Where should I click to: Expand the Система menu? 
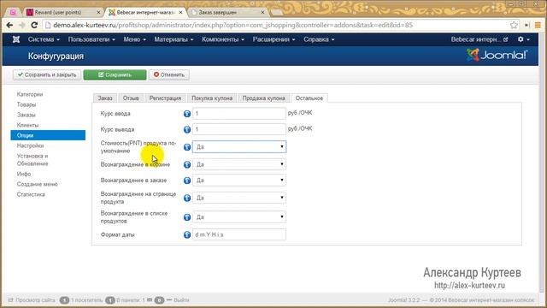pos(44,39)
